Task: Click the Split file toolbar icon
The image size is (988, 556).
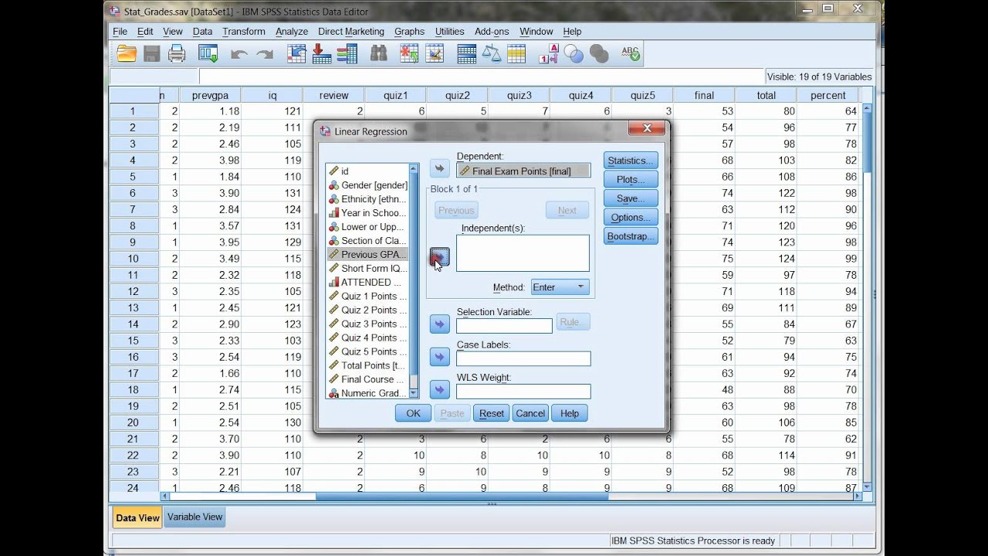Action: tap(466, 53)
